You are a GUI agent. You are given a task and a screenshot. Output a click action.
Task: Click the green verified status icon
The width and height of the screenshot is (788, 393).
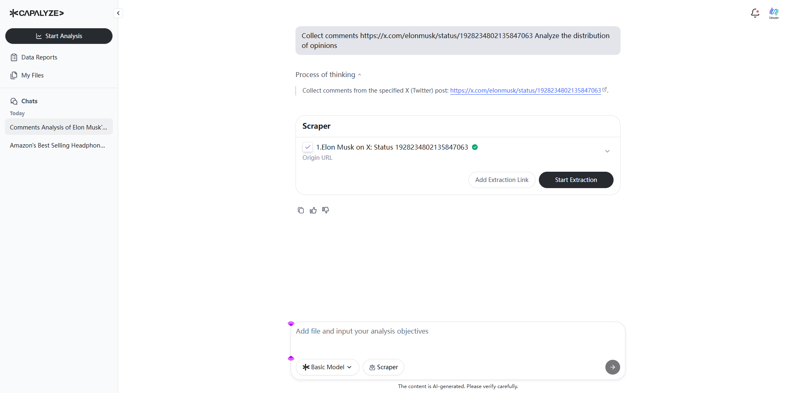(475, 147)
